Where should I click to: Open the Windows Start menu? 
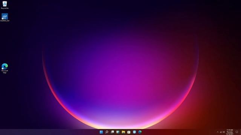tap(101, 132)
